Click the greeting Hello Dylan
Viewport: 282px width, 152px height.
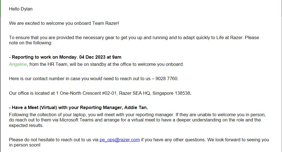coord(21,9)
